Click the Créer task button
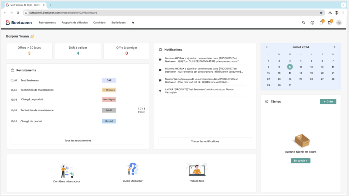Screen dimensions: 349x196 (x=328, y=101)
